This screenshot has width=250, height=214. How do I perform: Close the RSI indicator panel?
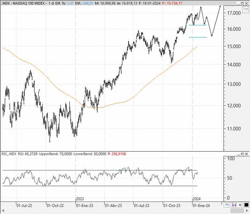pyautogui.click(x=246, y=154)
